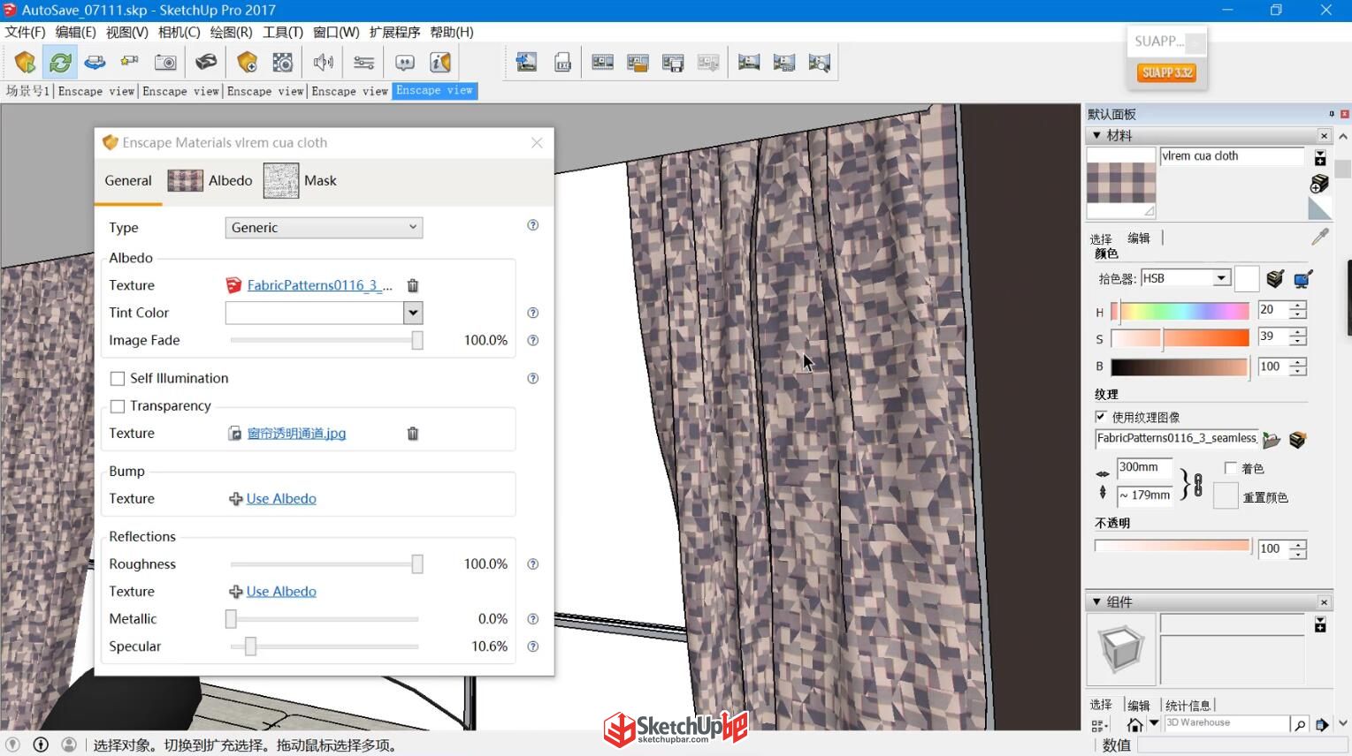Open the 窗帘透明通道.jpg texture link
1352x756 pixels.
click(296, 434)
